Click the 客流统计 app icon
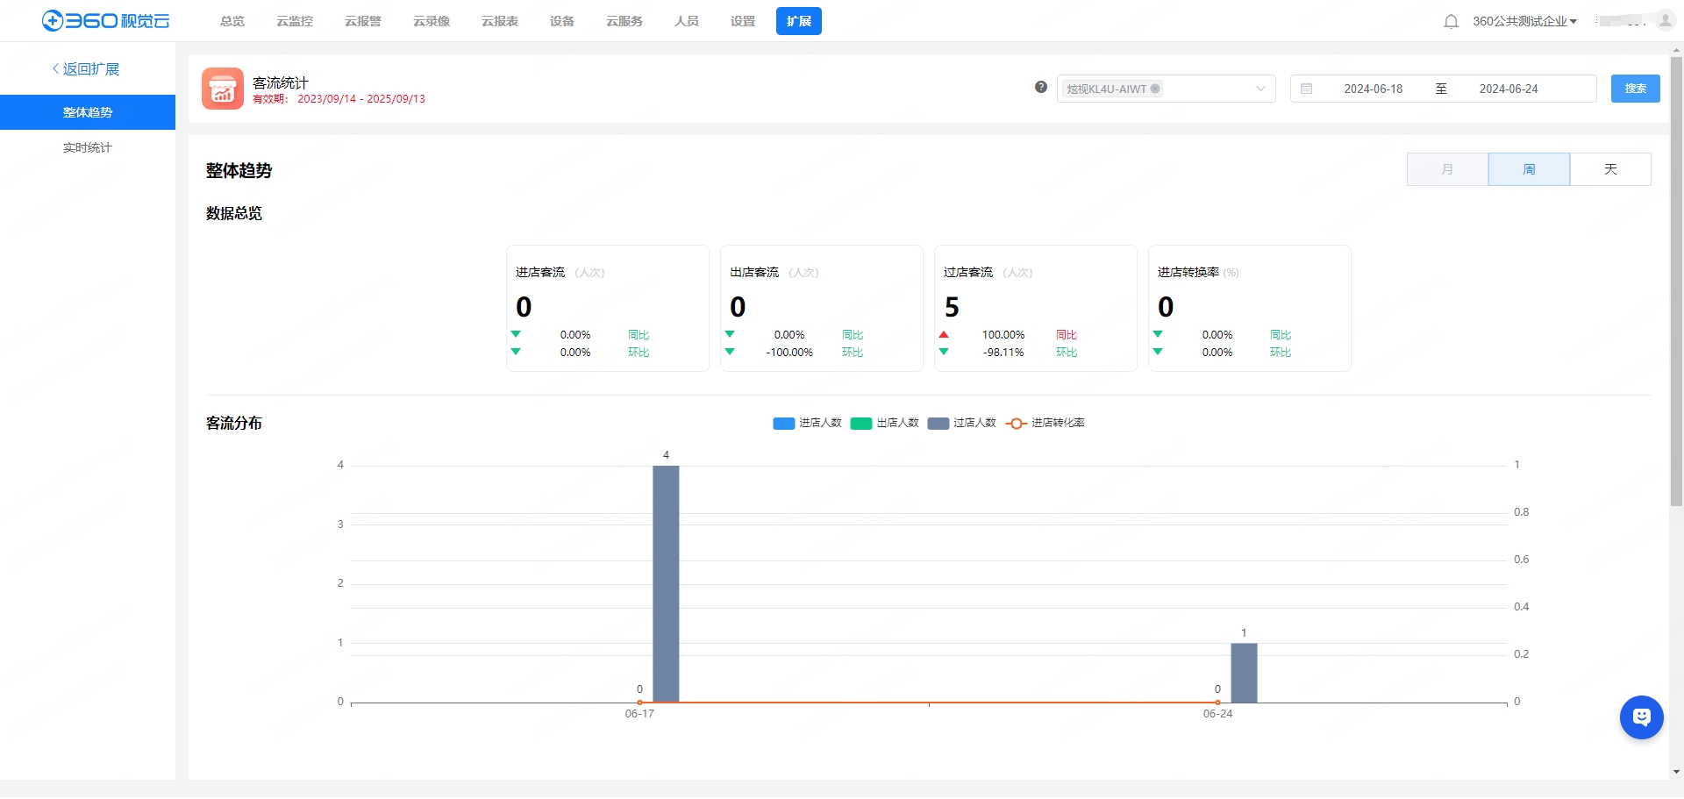The height and width of the screenshot is (799, 1684). pos(223,89)
